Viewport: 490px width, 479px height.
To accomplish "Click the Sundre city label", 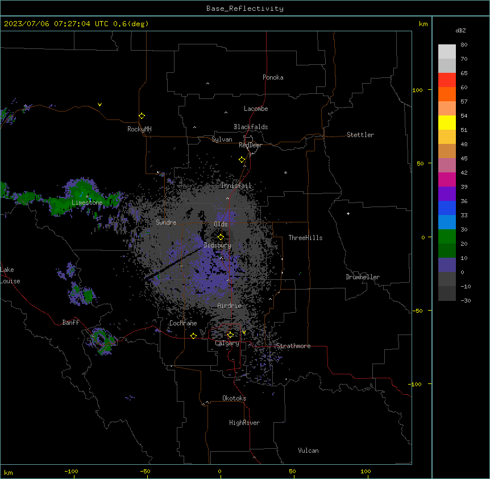I will [x=166, y=222].
